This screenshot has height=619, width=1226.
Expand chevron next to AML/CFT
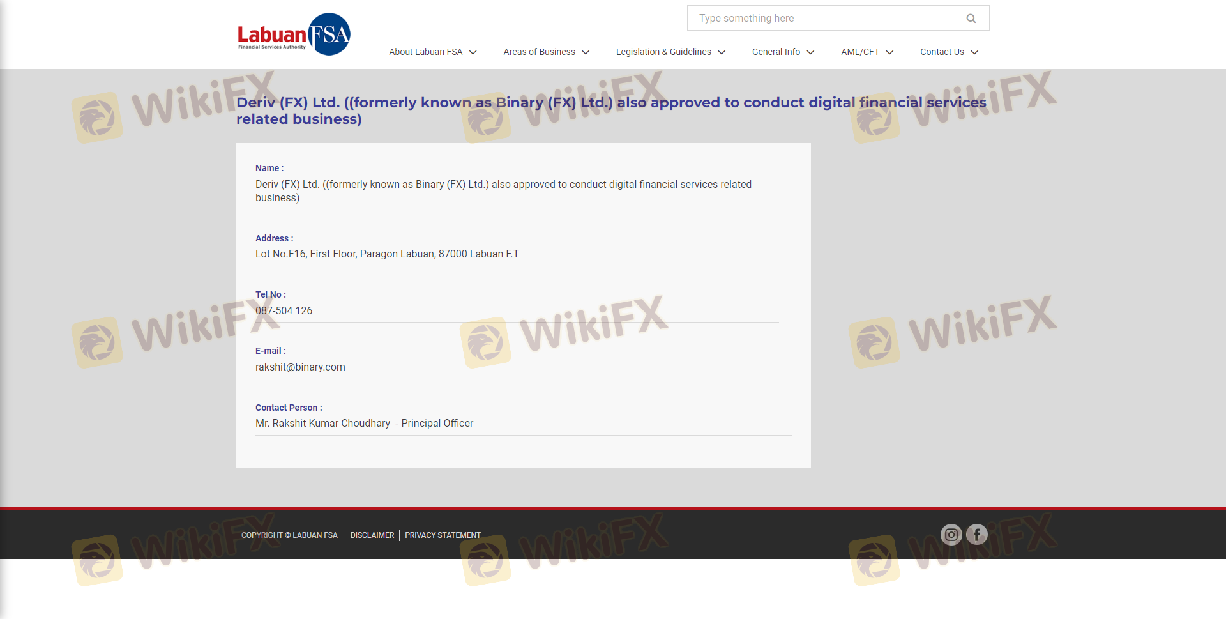pyautogui.click(x=889, y=52)
